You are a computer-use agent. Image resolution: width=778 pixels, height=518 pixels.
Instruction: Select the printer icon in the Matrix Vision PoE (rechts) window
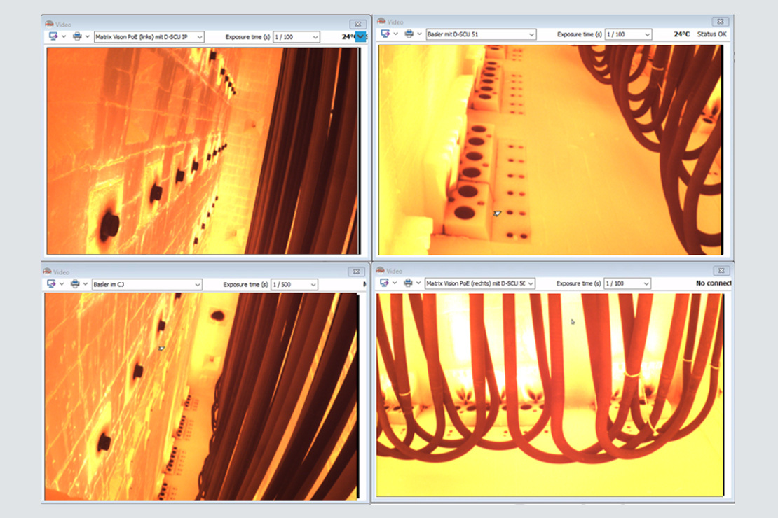pyautogui.click(x=408, y=283)
